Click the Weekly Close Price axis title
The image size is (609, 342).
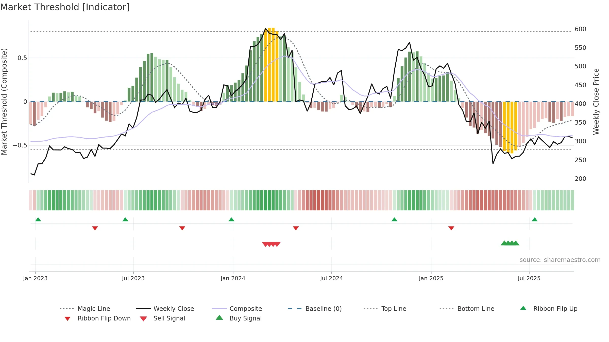click(596, 101)
